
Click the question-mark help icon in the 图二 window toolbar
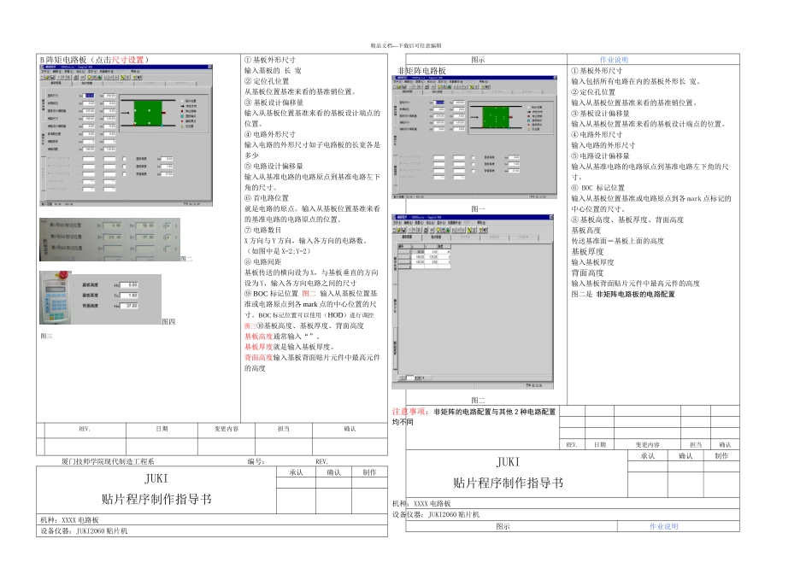pyautogui.click(x=481, y=230)
